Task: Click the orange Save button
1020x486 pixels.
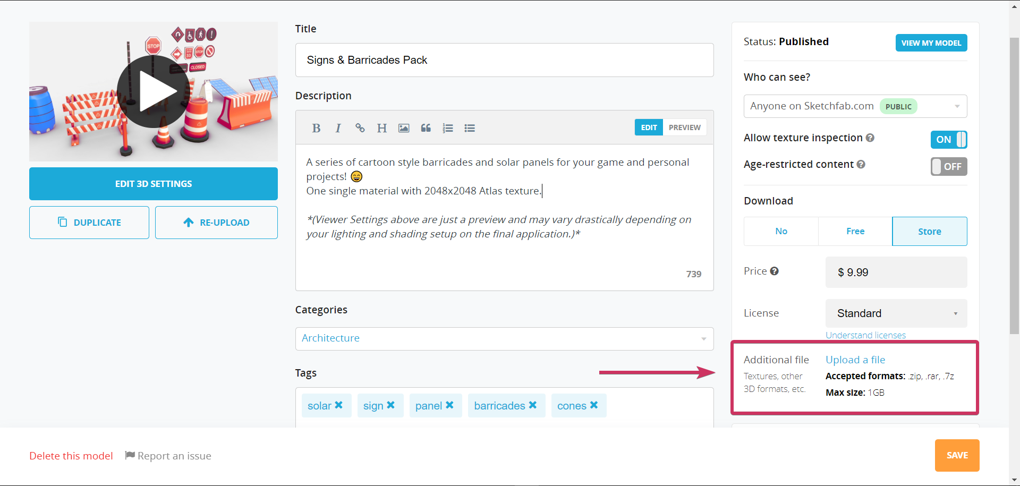Action: [x=957, y=455]
